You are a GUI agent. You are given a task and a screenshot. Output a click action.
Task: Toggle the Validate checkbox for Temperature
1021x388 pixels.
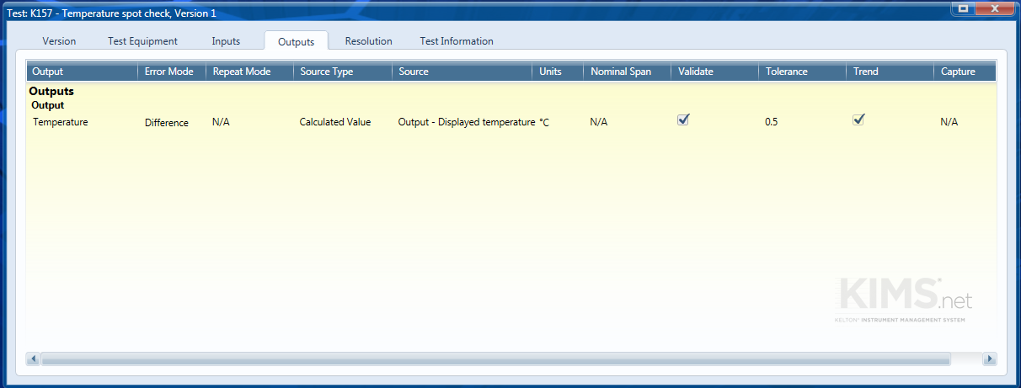click(x=683, y=120)
